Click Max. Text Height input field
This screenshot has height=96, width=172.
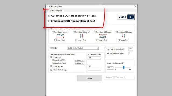pyautogui.click(x=131, y=49)
